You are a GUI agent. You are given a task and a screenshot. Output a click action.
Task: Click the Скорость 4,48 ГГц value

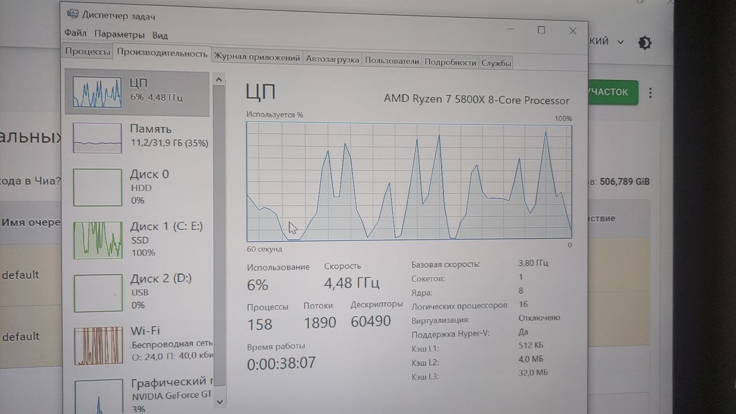point(351,283)
